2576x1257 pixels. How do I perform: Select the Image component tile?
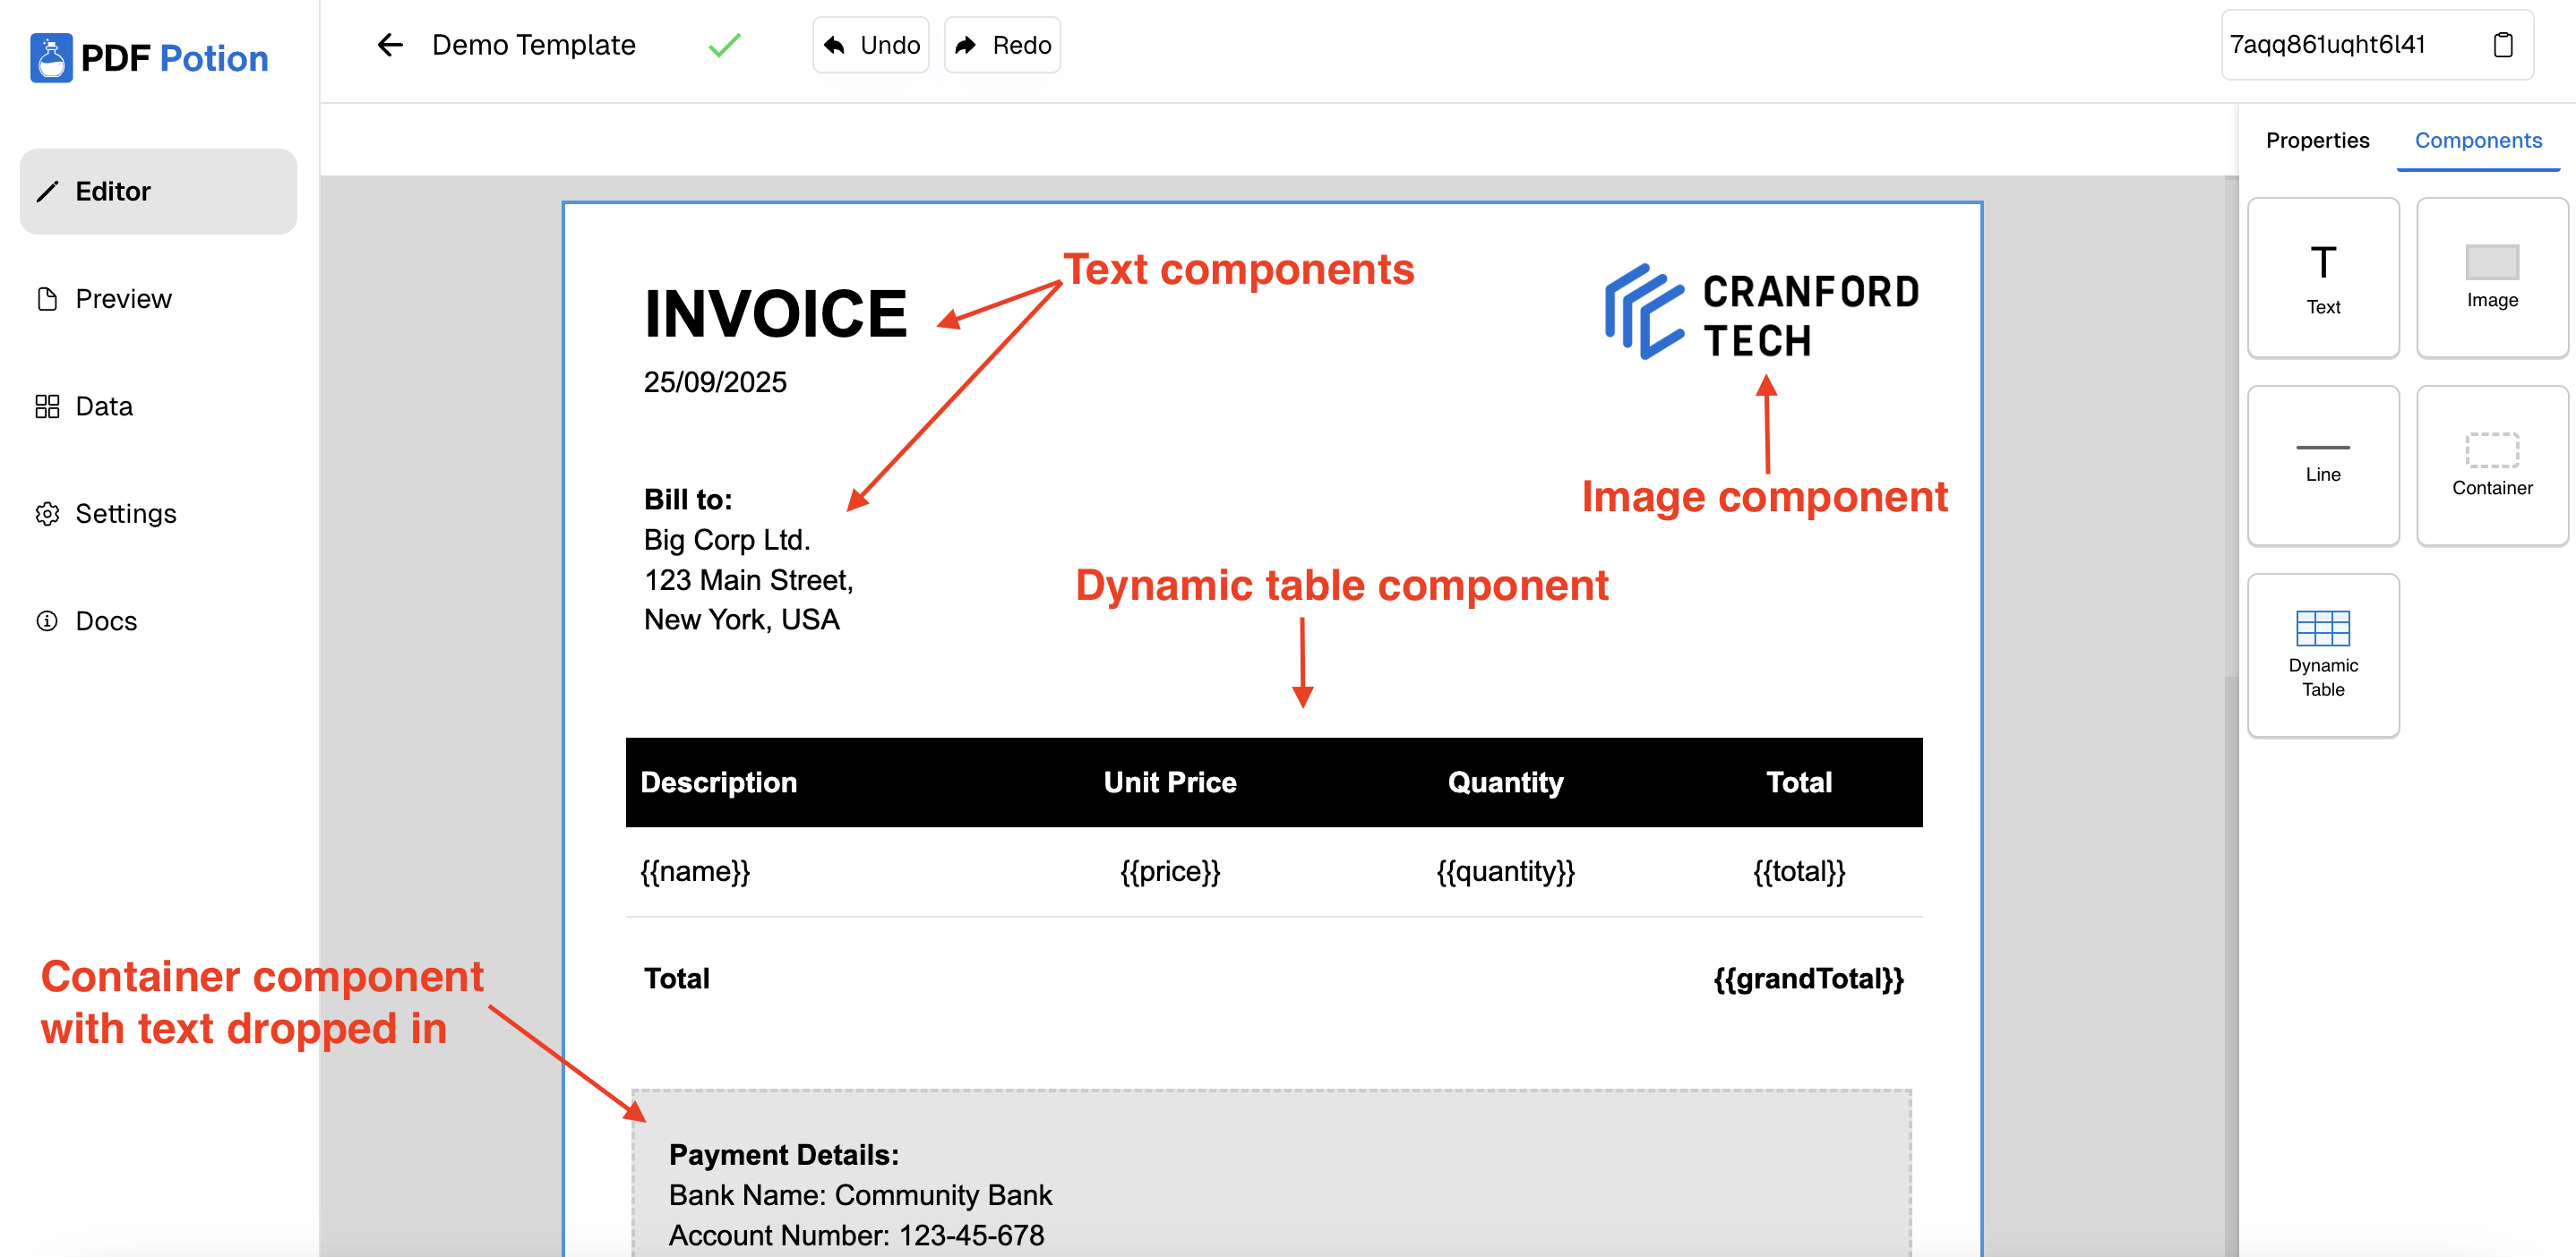coord(2491,277)
